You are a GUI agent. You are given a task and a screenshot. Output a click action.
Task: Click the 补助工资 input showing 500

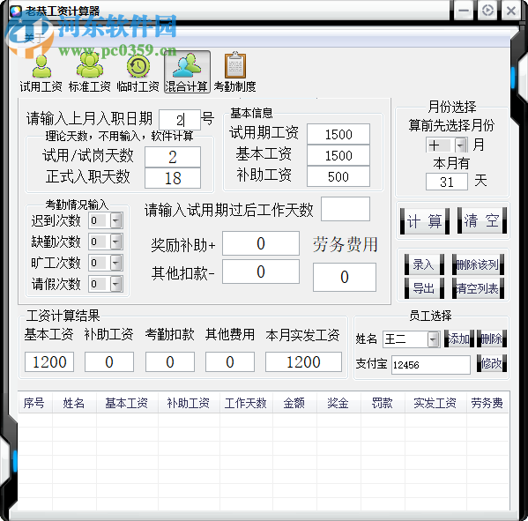click(338, 176)
